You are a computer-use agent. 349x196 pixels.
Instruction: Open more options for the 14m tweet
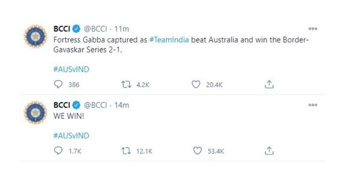pyautogui.click(x=313, y=105)
